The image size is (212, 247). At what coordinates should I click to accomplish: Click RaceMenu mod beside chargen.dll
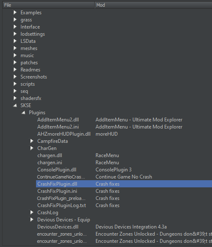tap(107, 155)
